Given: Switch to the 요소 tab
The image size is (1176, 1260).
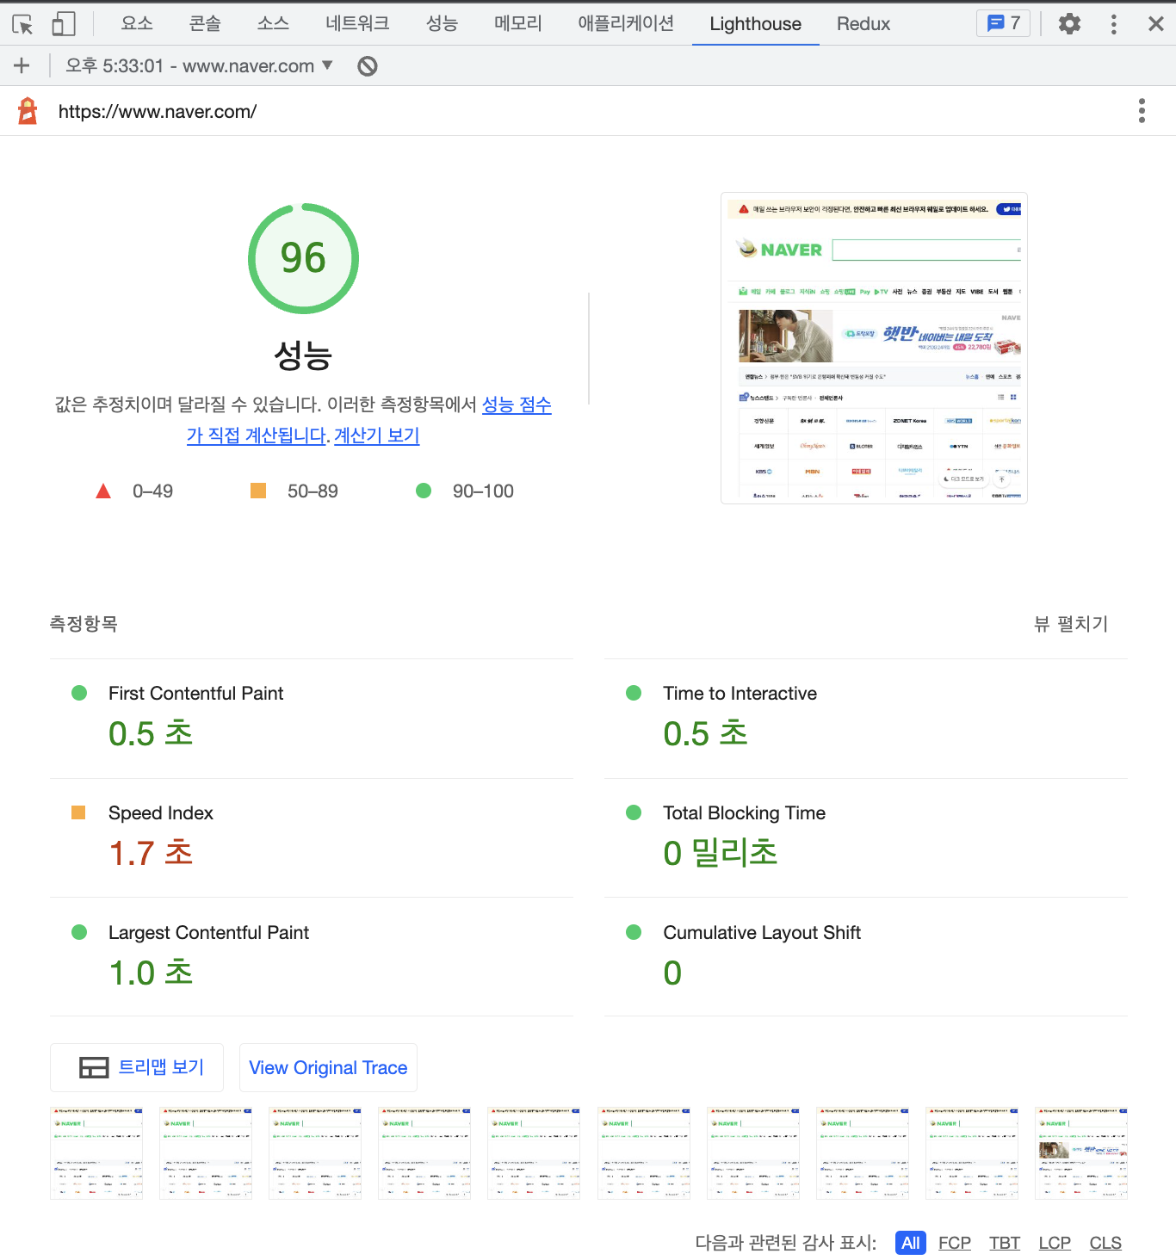Looking at the screenshot, I should click(137, 23).
